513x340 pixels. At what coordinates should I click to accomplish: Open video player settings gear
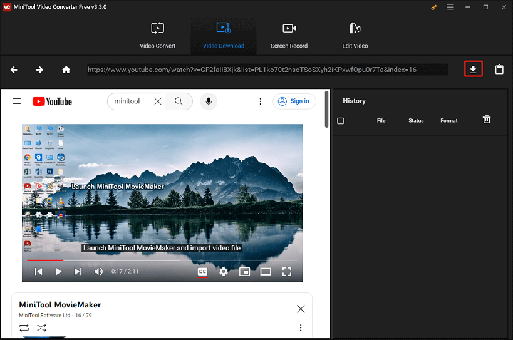tap(224, 271)
